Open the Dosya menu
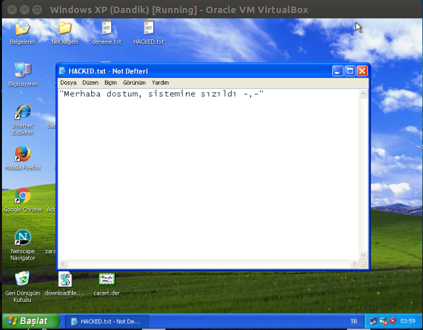Viewport: 423px width, 330px height. click(68, 83)
